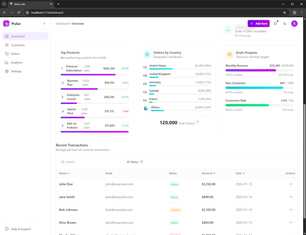The height and width of the screenshot is (235, 306).
Task: Click the Monthly Revenue progress bar
Action: point(259,71)
